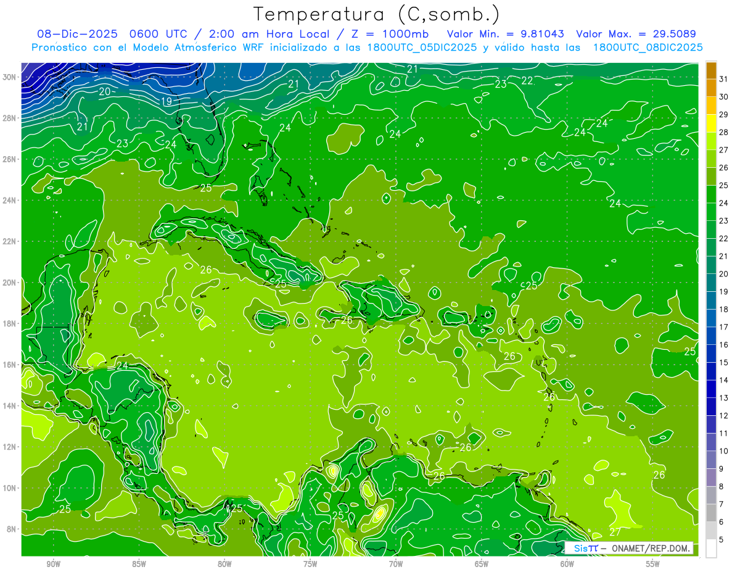Click the legend color band between 30 and 31

tap(711, 88)
